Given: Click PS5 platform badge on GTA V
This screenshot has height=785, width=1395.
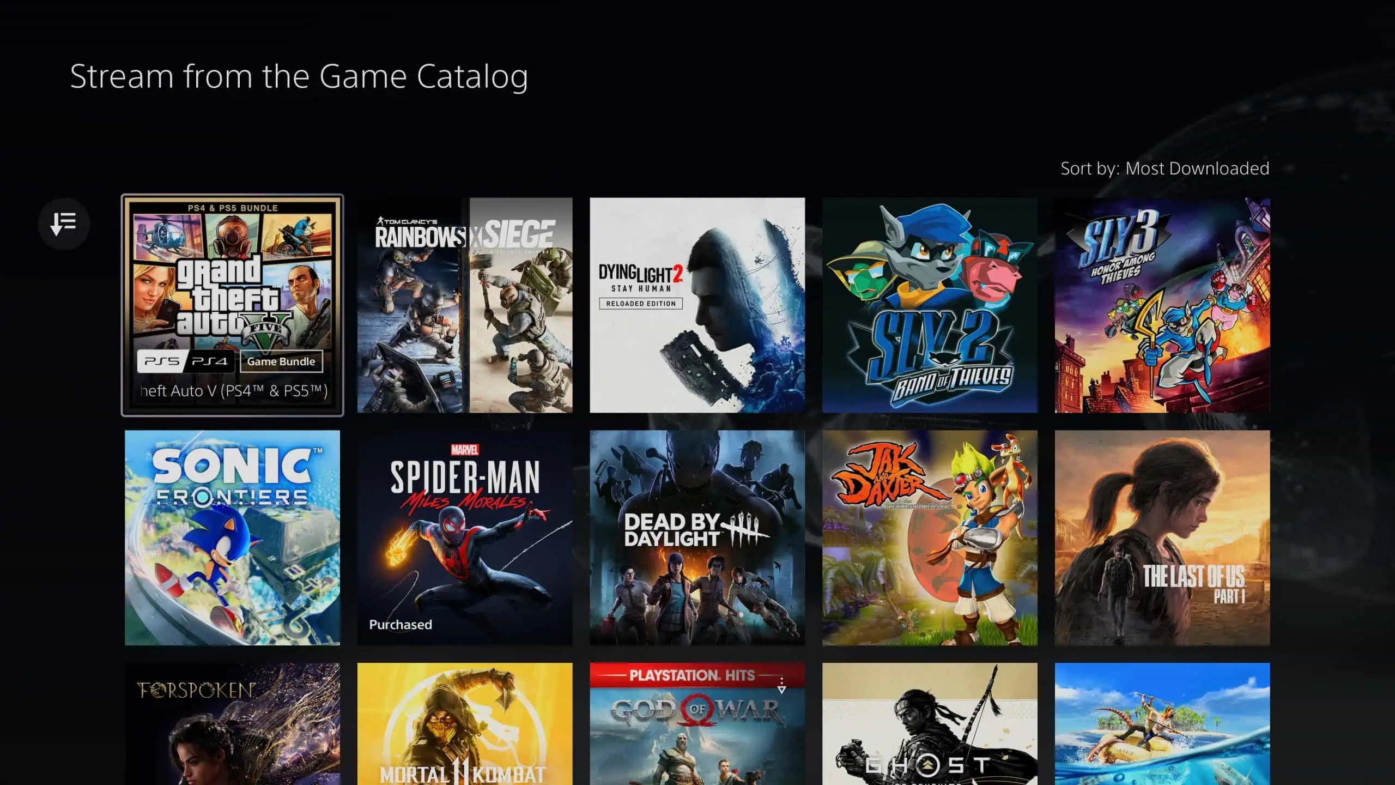Looking at the screenshot, I should point(160,361).
